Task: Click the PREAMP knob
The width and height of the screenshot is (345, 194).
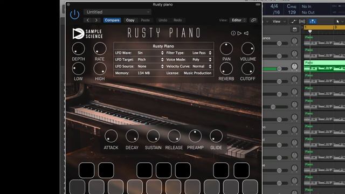Action: 195,136
